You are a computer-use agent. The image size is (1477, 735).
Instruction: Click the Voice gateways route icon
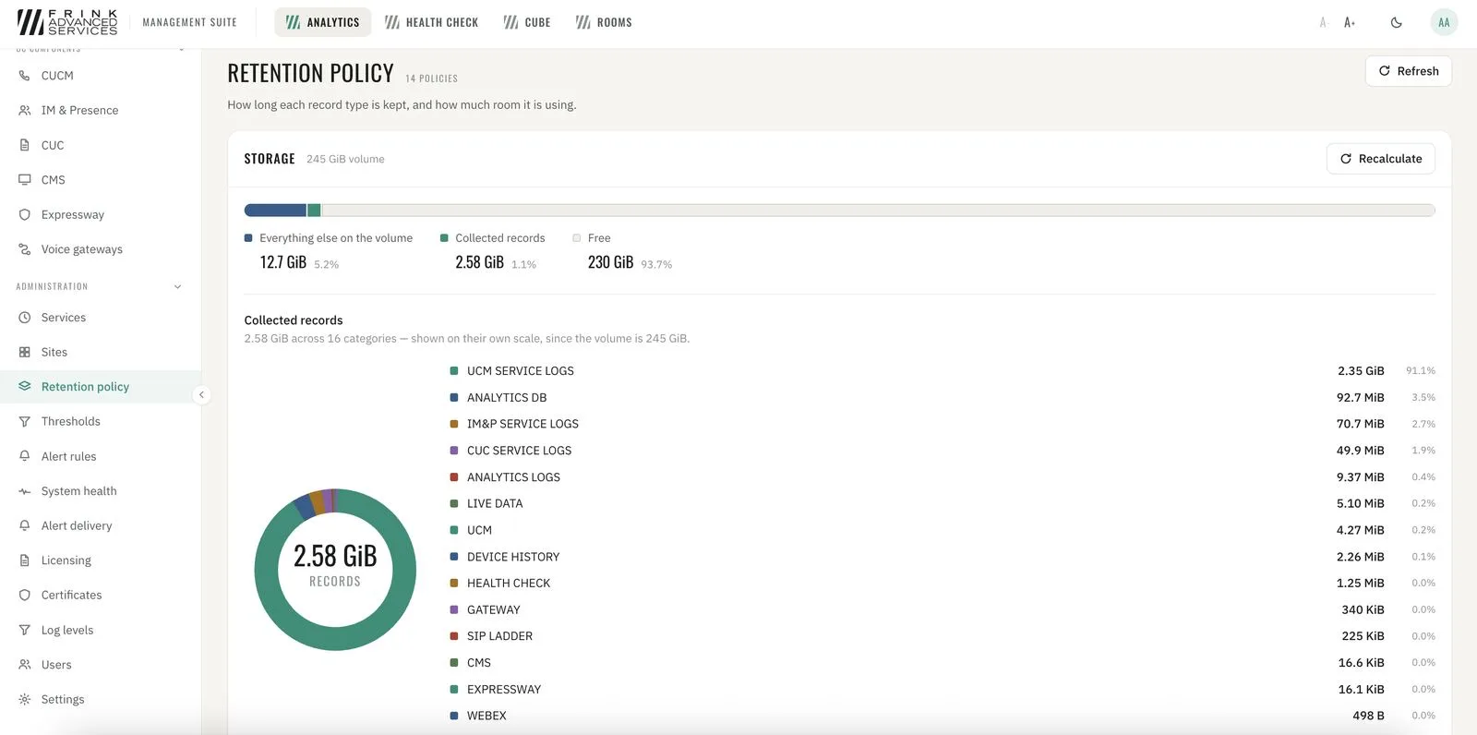coord(25,249)
